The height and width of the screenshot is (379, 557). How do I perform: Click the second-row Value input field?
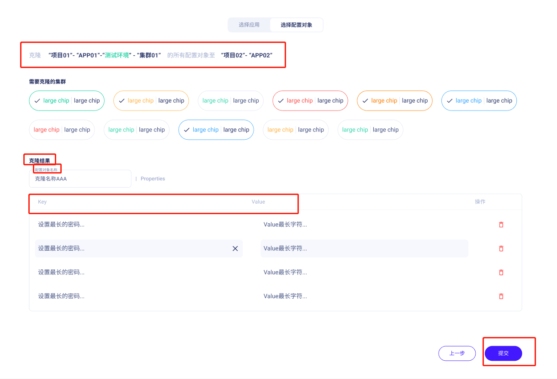click(x=364, y=248)
